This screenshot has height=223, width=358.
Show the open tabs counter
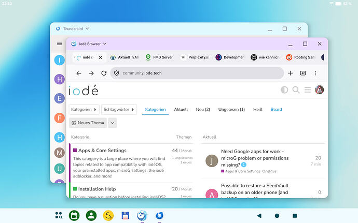tap(303, 73)
